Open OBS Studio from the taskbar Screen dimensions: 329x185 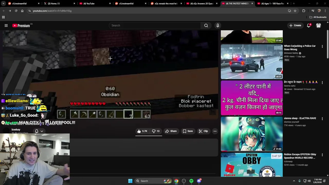click(184, 181)
